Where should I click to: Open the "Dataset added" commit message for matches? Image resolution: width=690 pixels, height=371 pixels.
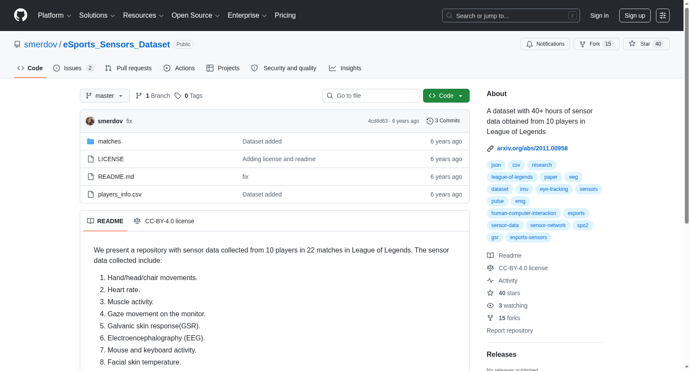[x=262, y=141]
